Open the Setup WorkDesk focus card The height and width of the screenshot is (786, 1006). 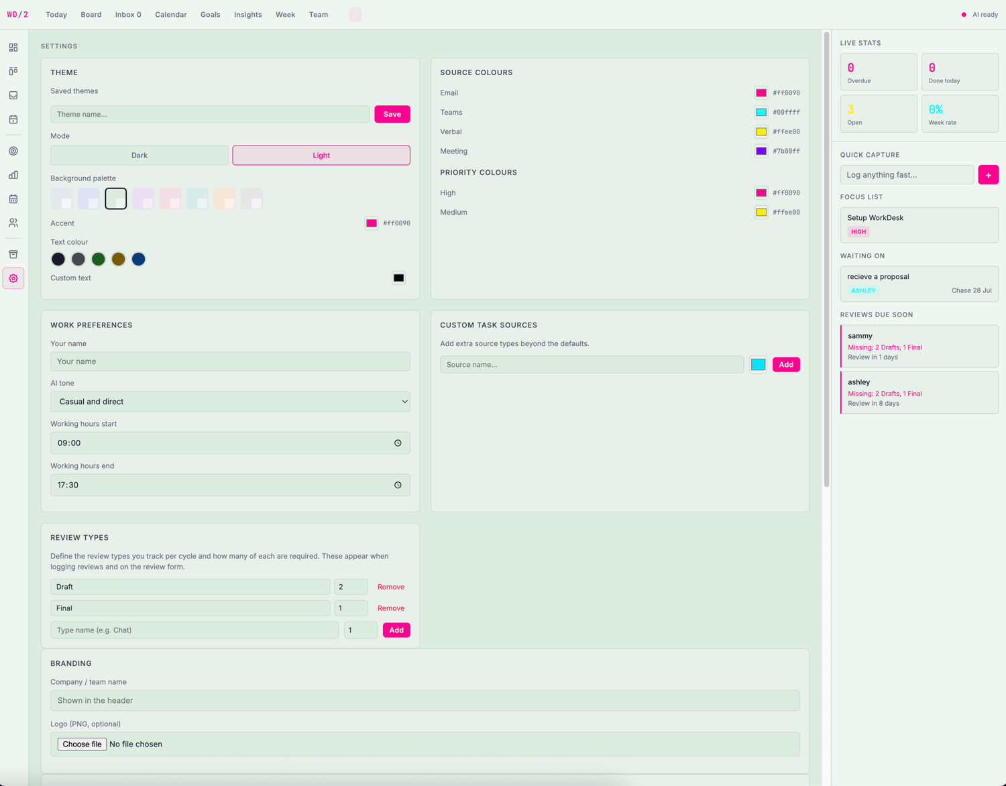click(x=919, y=225)
